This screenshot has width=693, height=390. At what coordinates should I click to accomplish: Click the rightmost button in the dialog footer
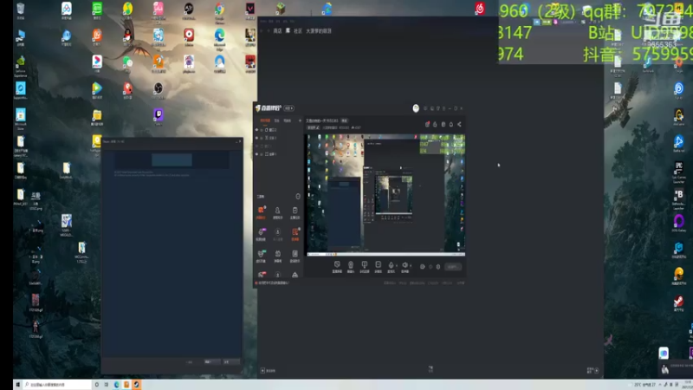[230, 361]
